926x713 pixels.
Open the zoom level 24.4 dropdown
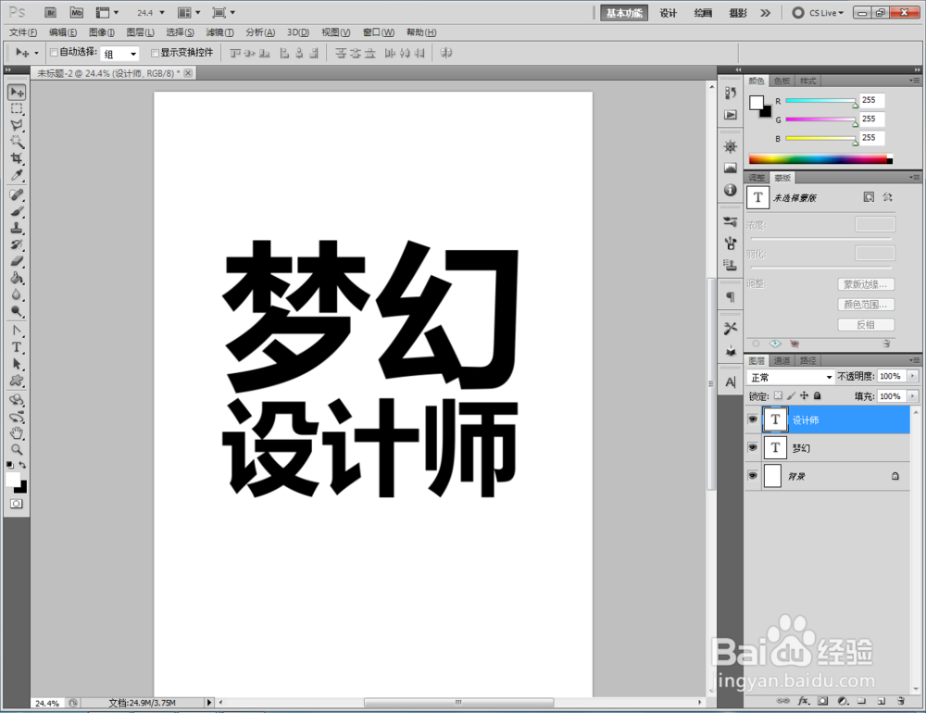click(162, 12)
